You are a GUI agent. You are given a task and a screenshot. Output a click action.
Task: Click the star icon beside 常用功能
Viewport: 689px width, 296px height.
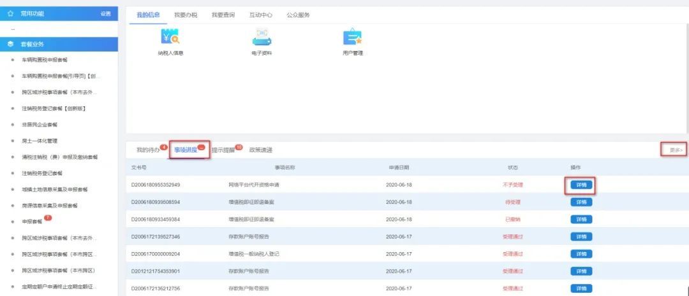pos(10,13)
